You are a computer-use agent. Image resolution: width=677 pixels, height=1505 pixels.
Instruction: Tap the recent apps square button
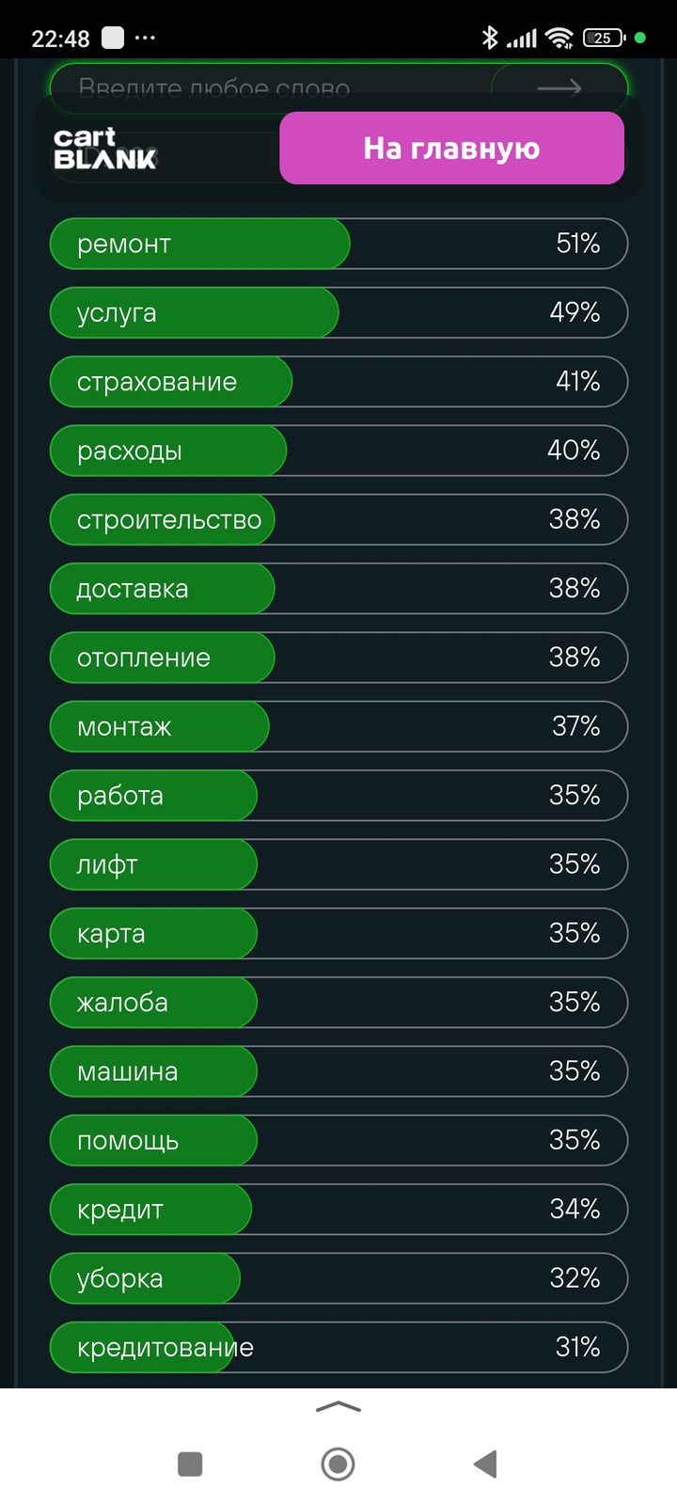point(190,1464)
